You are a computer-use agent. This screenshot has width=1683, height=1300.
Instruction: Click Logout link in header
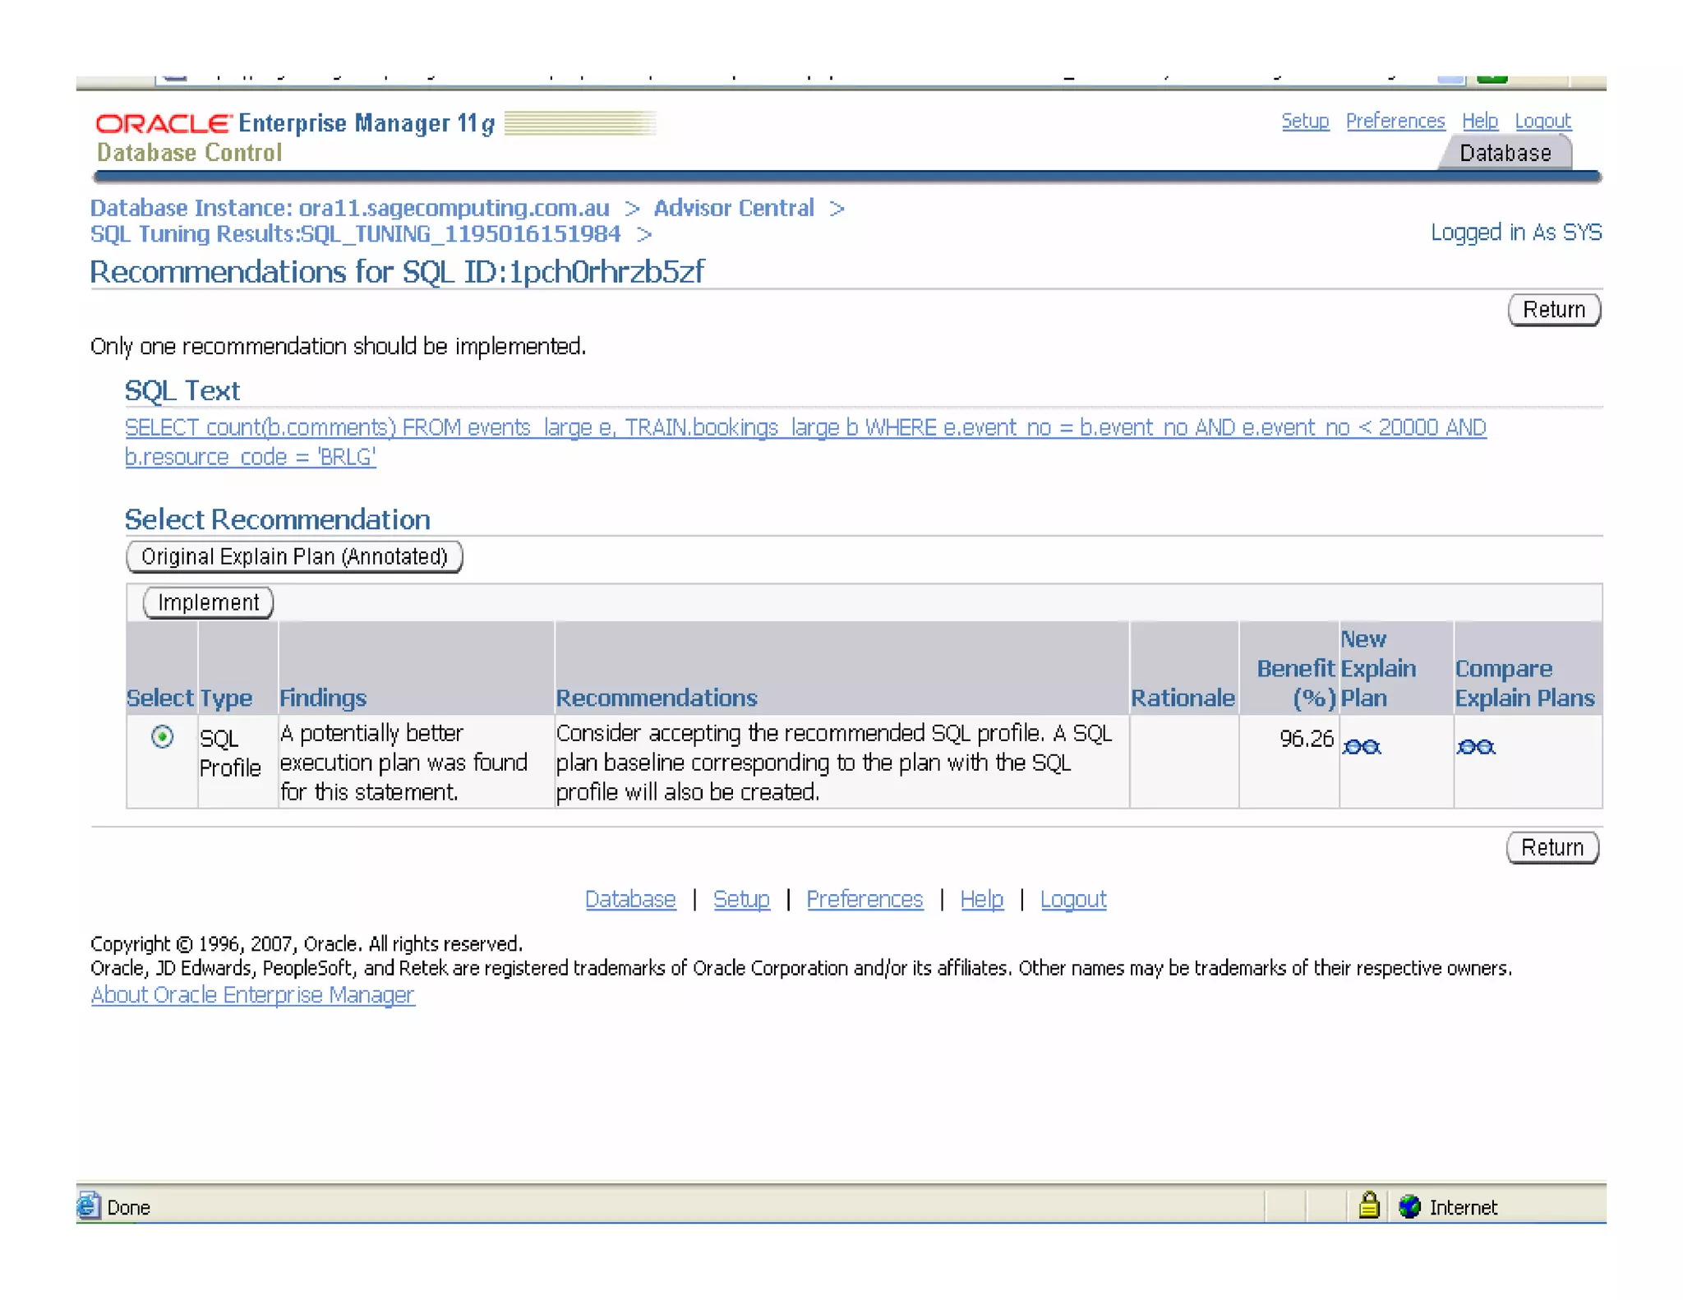[x=1542, y=121]
